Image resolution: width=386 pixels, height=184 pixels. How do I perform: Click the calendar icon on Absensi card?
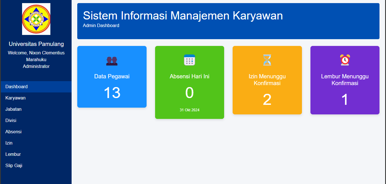189,60
